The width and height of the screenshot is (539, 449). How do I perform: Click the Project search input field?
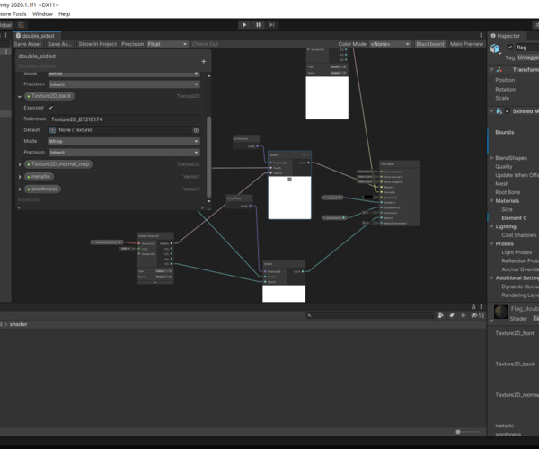coord(370,315)
